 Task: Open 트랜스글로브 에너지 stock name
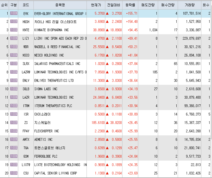50,148
